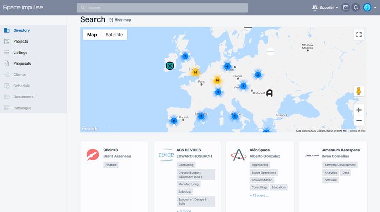Open the messages envelope icon
This screenshot has width=380, height=212.
346,8
